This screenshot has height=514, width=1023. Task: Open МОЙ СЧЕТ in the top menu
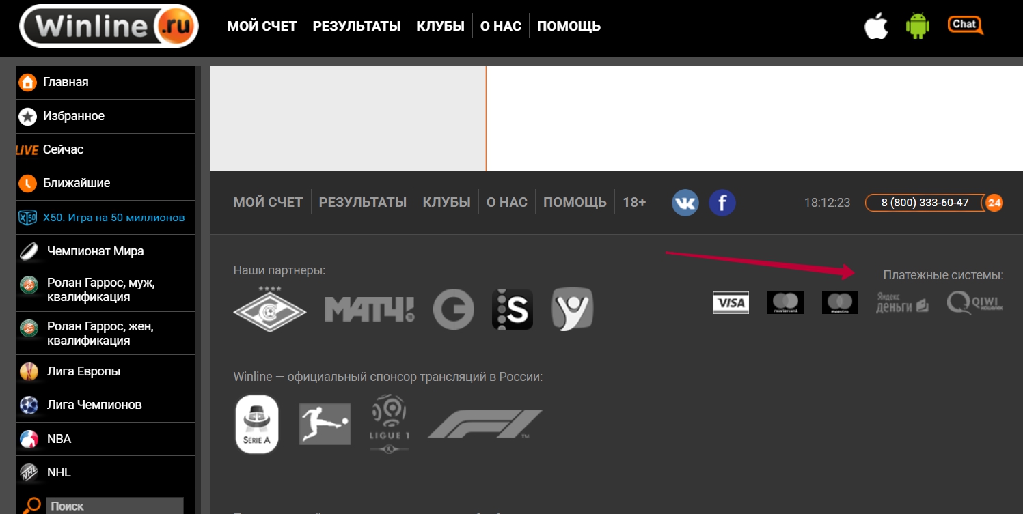coord(262,27)
